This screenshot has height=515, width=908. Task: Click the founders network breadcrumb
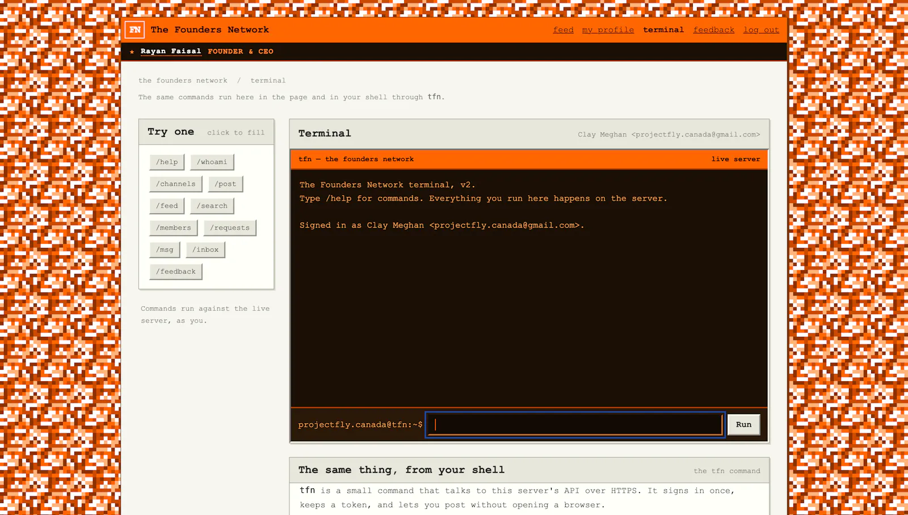click(183, 81)
